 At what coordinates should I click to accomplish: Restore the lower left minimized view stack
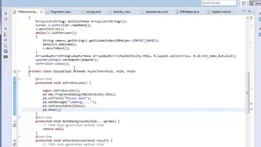pos(6,29)
